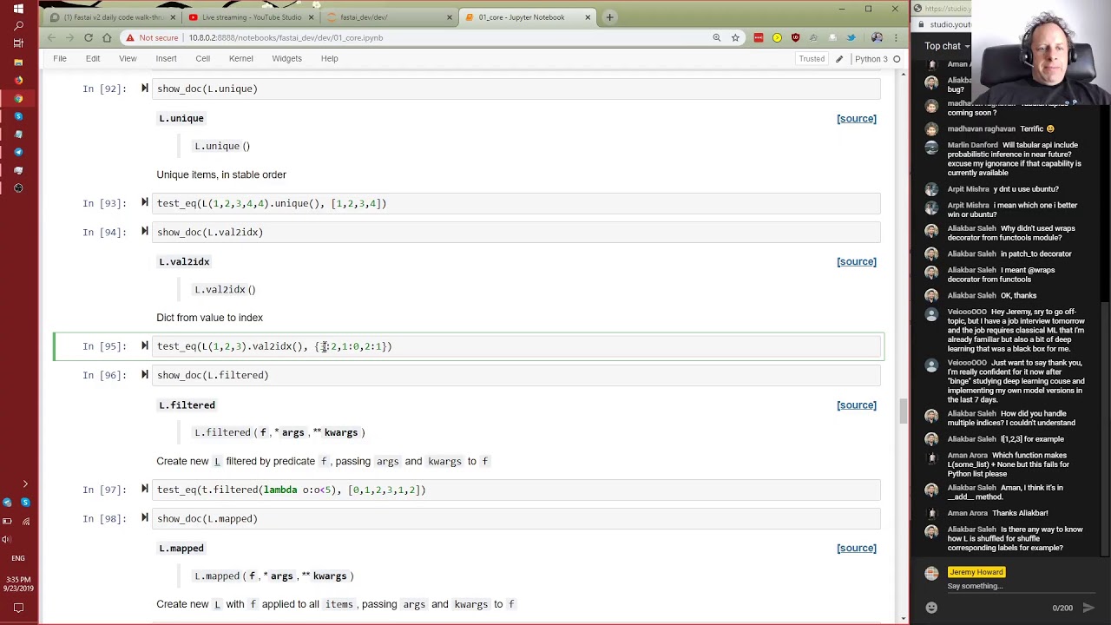
Task: Open the Help menu in Jupyter
Action: tap(329, 59)
